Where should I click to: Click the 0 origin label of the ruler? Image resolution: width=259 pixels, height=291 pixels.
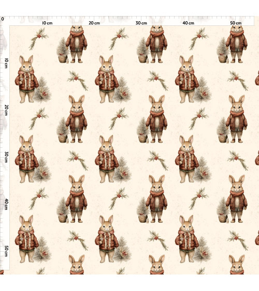[3, 19]
